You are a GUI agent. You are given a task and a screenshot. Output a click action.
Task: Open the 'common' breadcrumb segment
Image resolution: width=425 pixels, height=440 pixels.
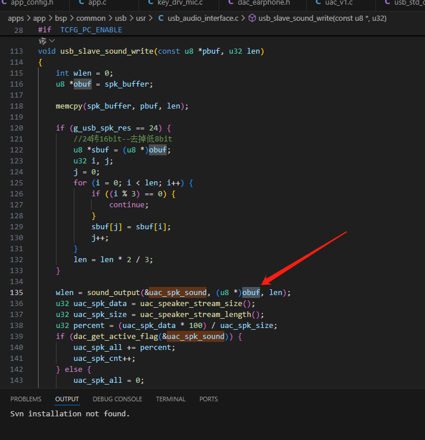tap(91, 18)
